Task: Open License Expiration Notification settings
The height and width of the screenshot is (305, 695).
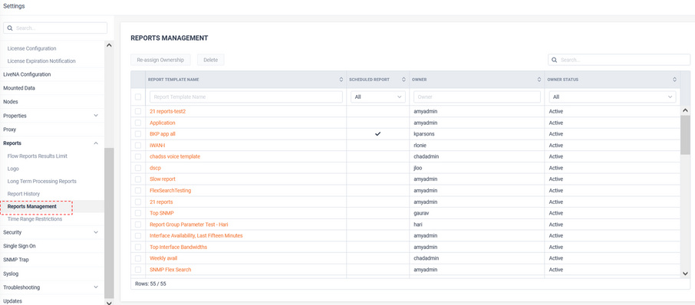Action: 41,61
